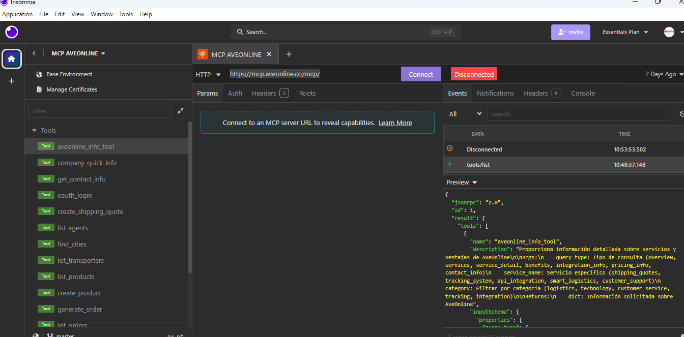Select the generate_order tool
The height and width of the screenshot is (337, 684).
106,309
